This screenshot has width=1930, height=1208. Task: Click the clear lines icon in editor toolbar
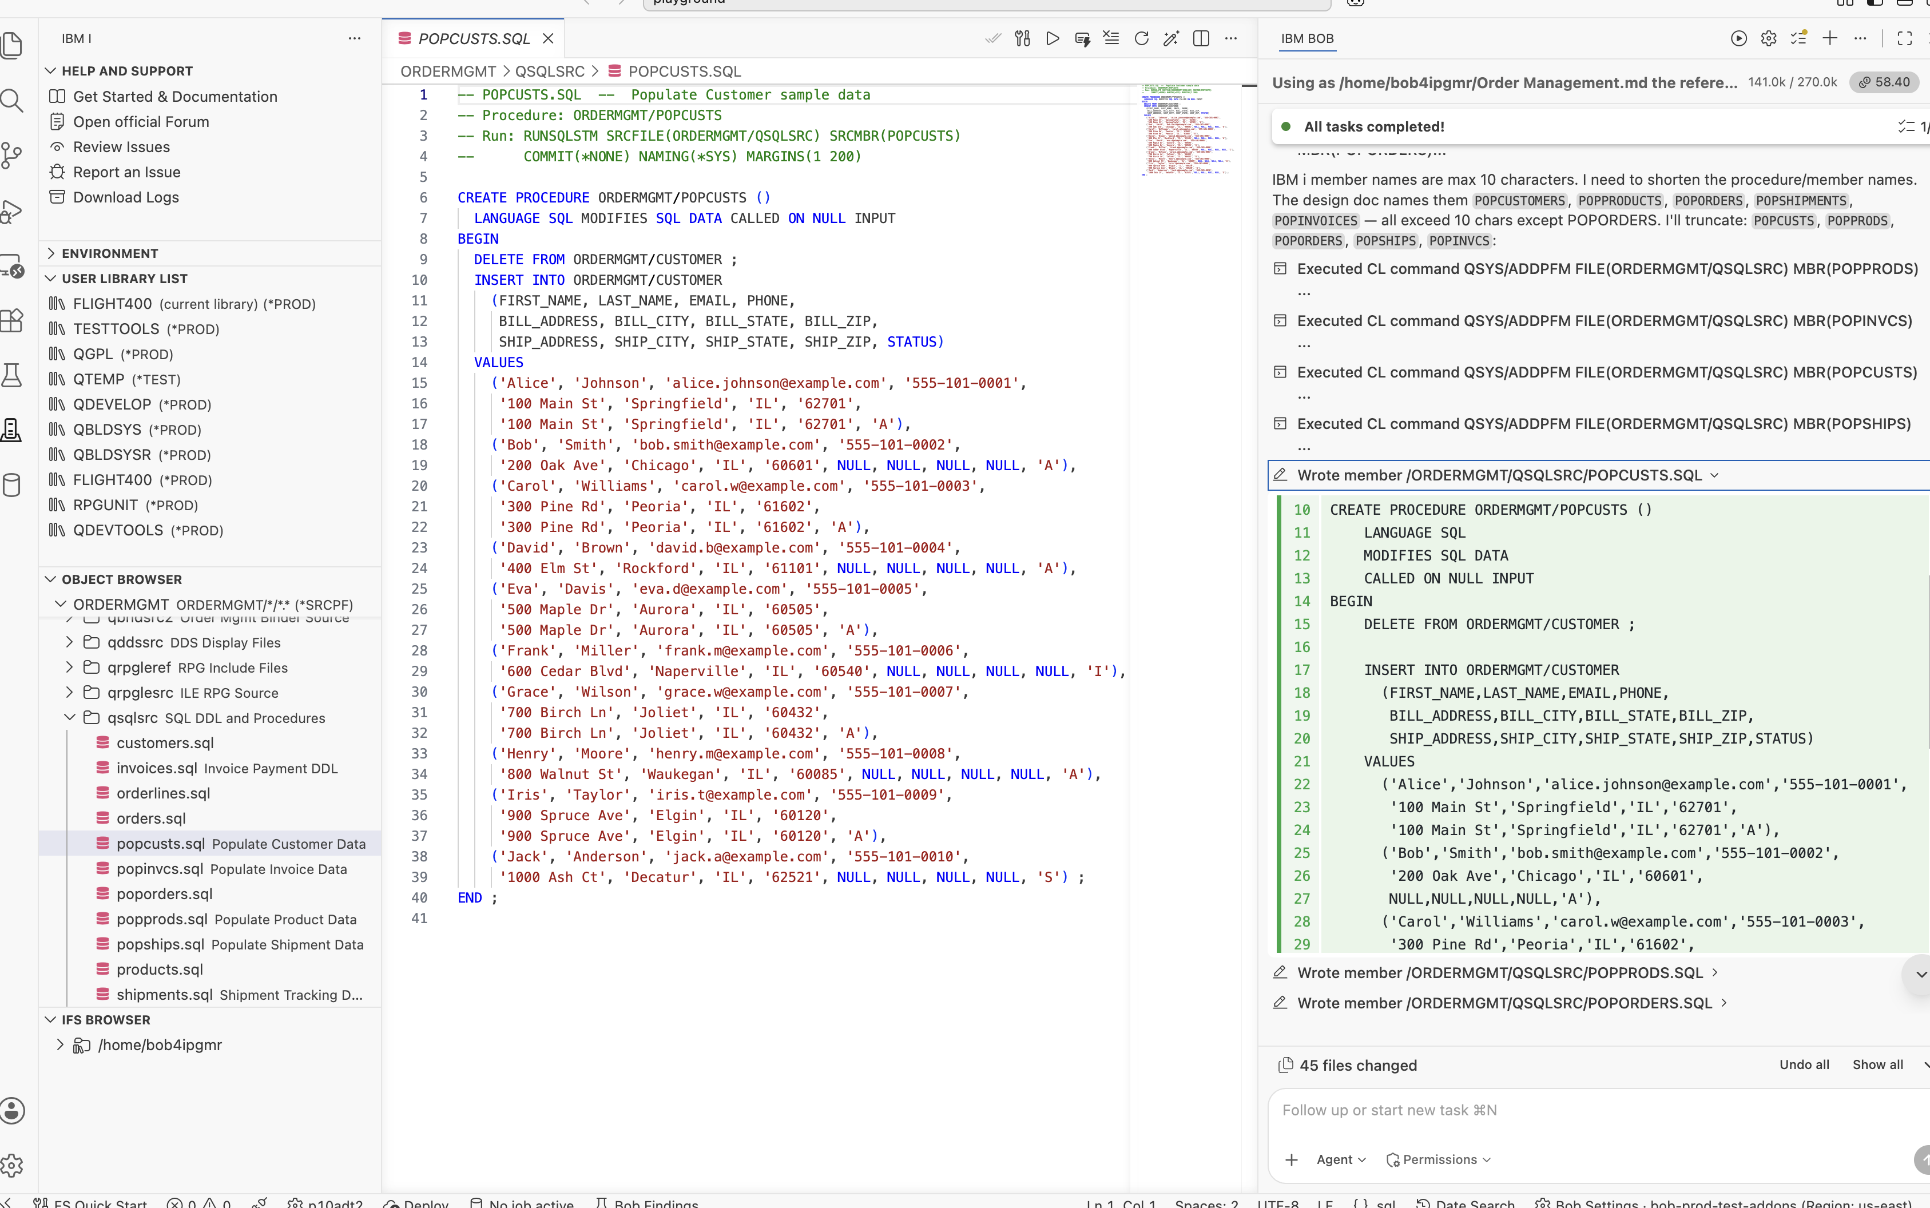point(1111,38)
